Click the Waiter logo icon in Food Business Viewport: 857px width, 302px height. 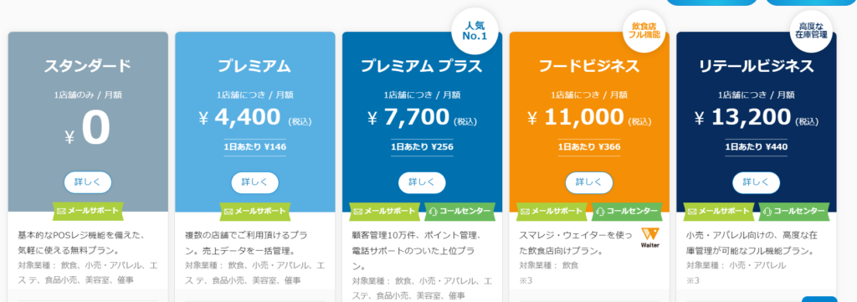pyautogui.click(x=649, y=238)
